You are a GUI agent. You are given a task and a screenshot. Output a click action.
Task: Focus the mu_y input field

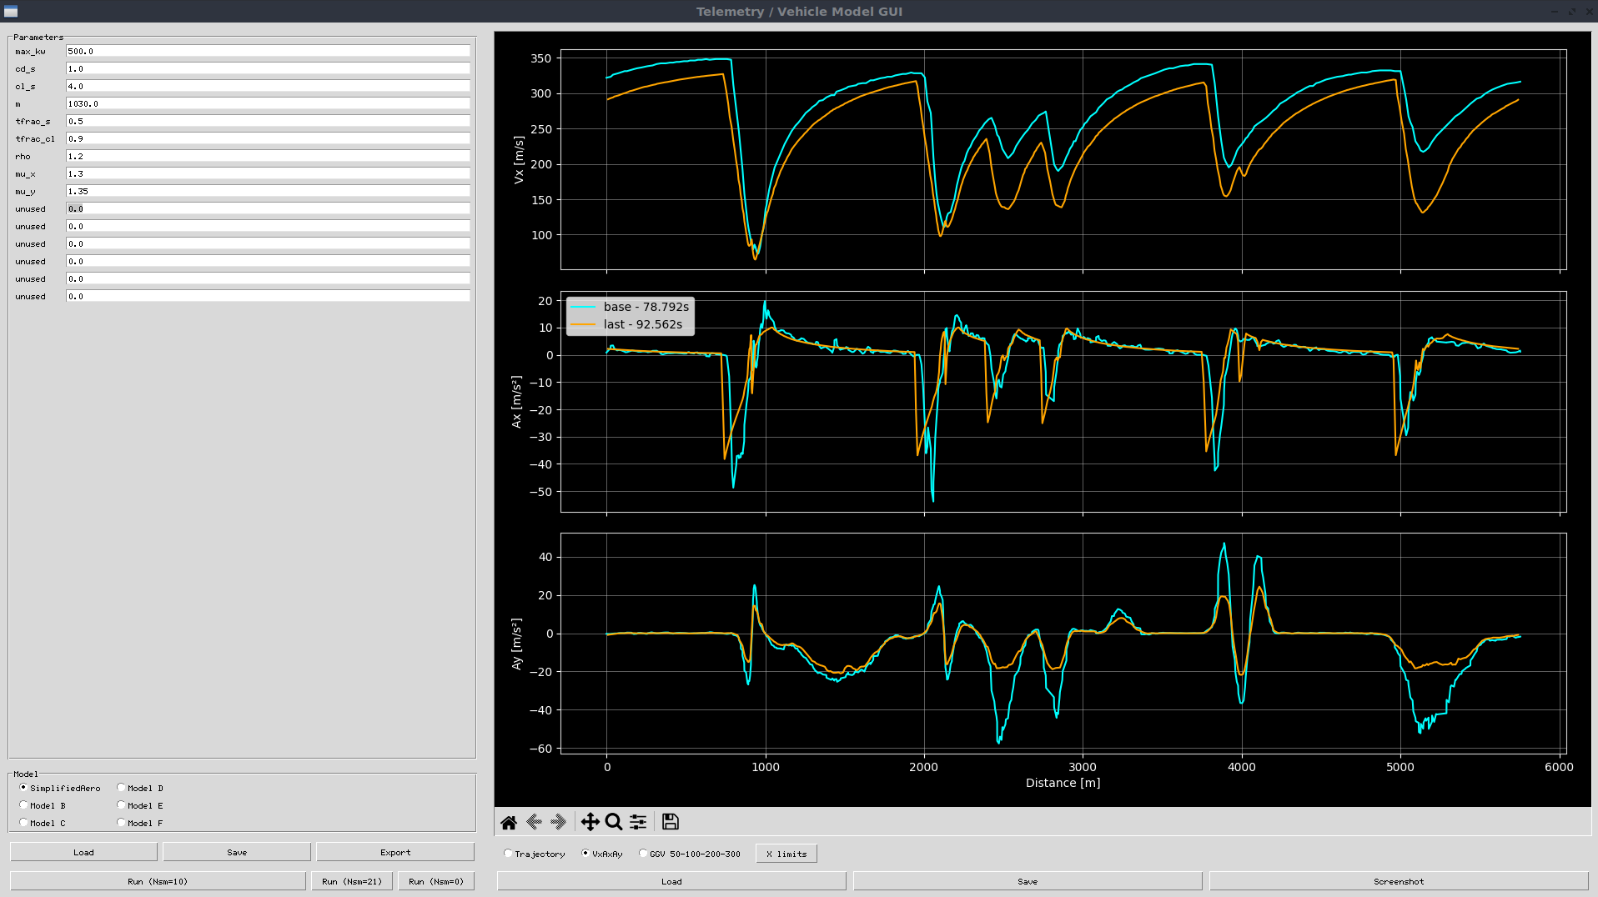[268, 191]
